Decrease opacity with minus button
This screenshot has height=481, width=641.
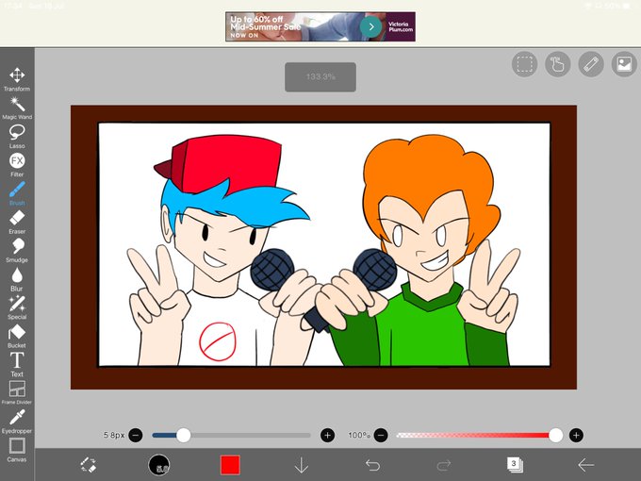[x=381, y=435]
